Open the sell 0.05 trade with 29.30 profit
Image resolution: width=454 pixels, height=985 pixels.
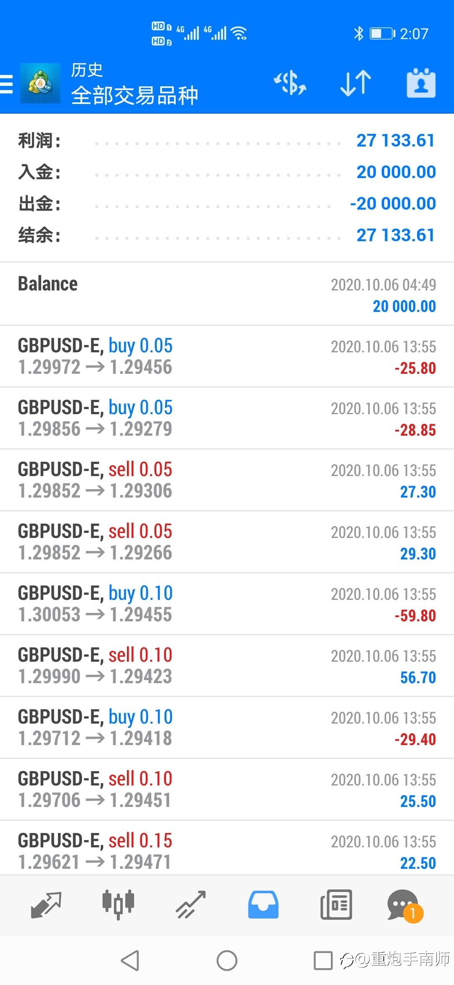pyautogui.click(x=227, y=542)
